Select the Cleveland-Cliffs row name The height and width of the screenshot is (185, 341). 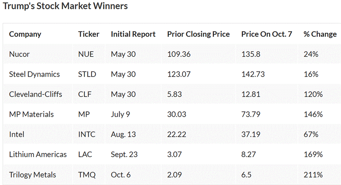tap(36, 94)
